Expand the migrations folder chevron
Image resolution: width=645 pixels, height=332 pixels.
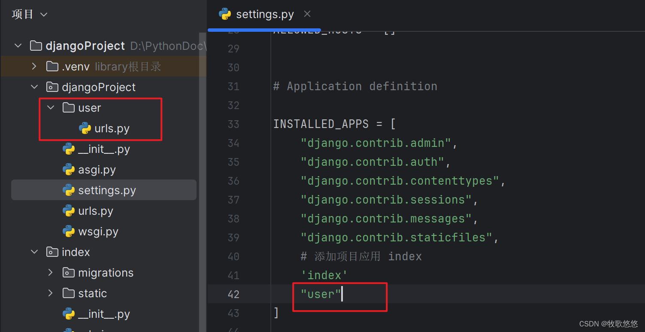point(51,272)
